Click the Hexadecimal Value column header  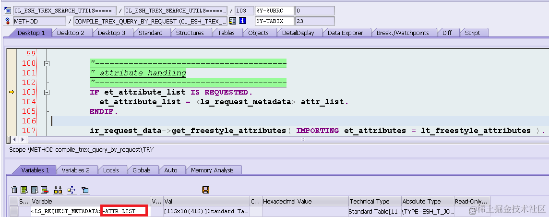coord(305,201)
